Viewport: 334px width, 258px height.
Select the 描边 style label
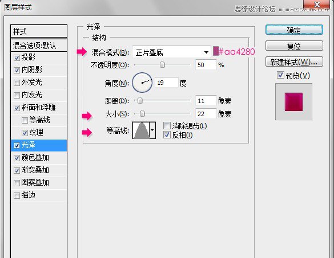pyautogui.click(x=29, y=195)
